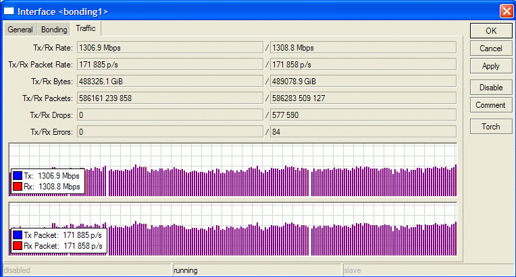Click the 'disabled' status bar entry
The image size is (516, 277).
point(17,270)
